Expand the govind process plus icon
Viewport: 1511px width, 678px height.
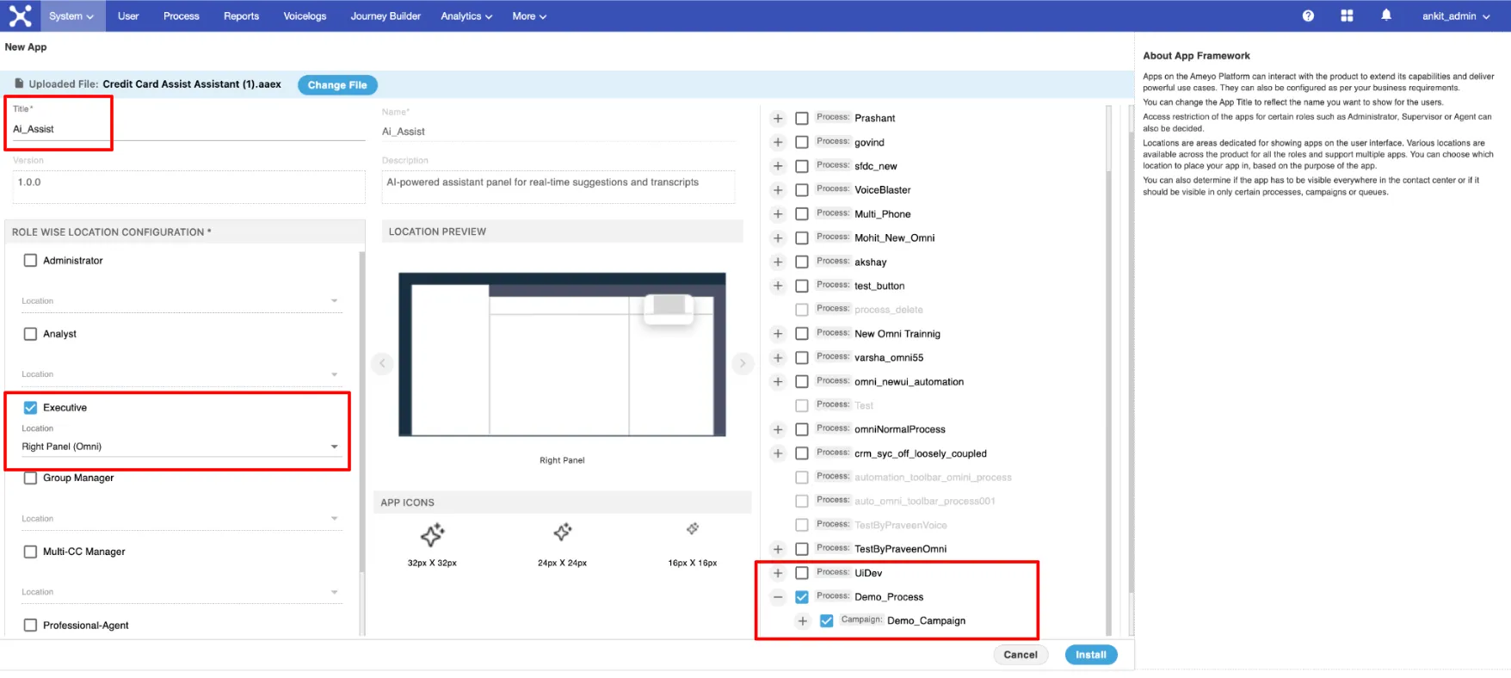778,142
